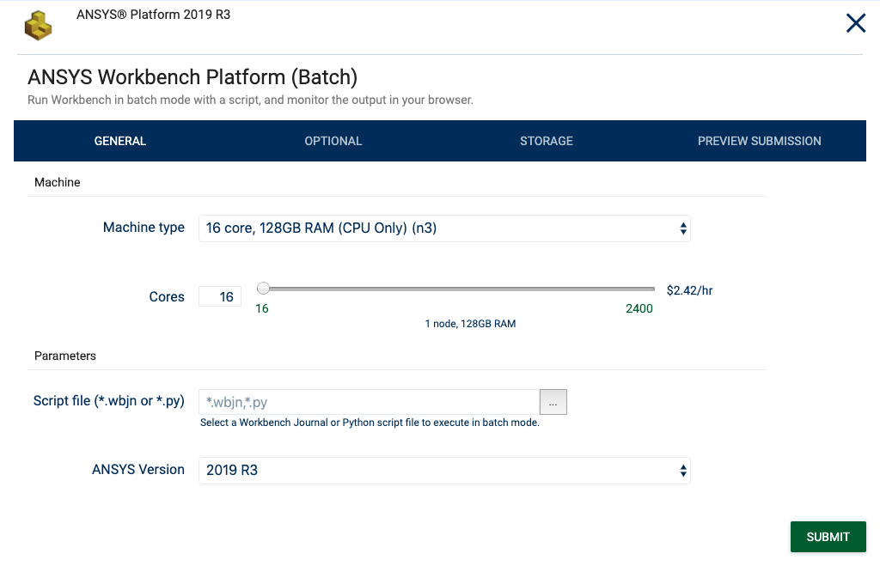
Task: Click the 'ANSYS Version' field label
Action: [138, 470]
